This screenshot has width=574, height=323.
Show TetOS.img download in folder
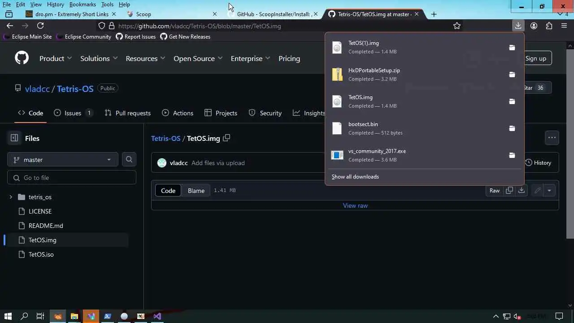pos(512,101)
